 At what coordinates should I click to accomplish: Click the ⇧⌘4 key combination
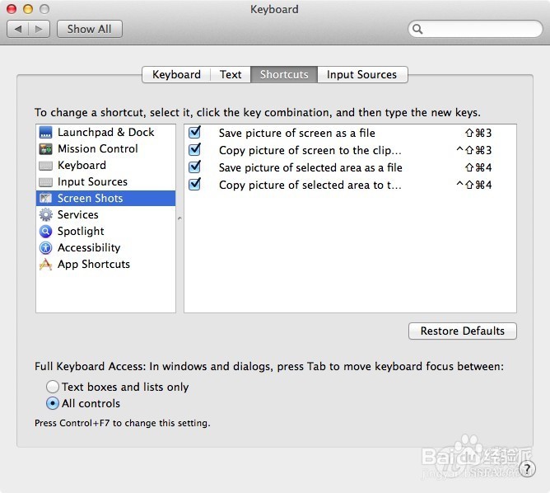pos(478,167)
